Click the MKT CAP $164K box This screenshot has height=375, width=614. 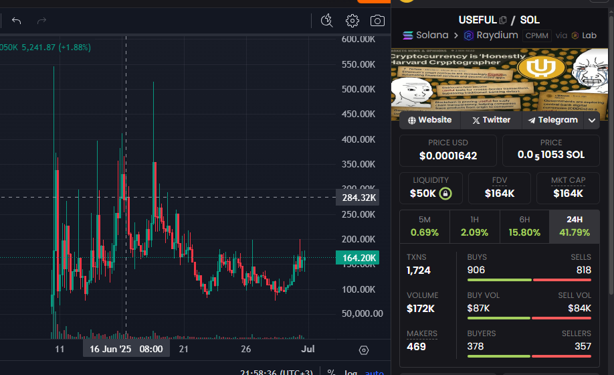pyautogui.click(x=568, y=188)
